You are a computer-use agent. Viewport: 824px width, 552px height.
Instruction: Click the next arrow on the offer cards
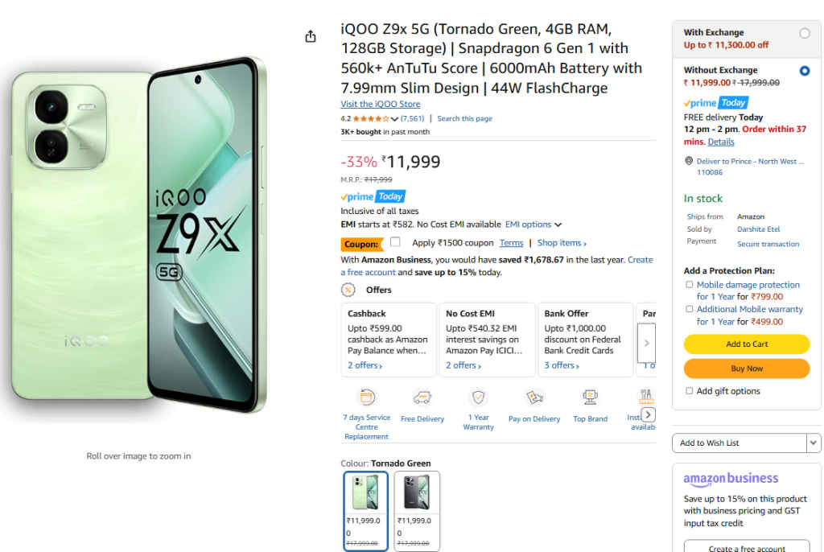646,342
